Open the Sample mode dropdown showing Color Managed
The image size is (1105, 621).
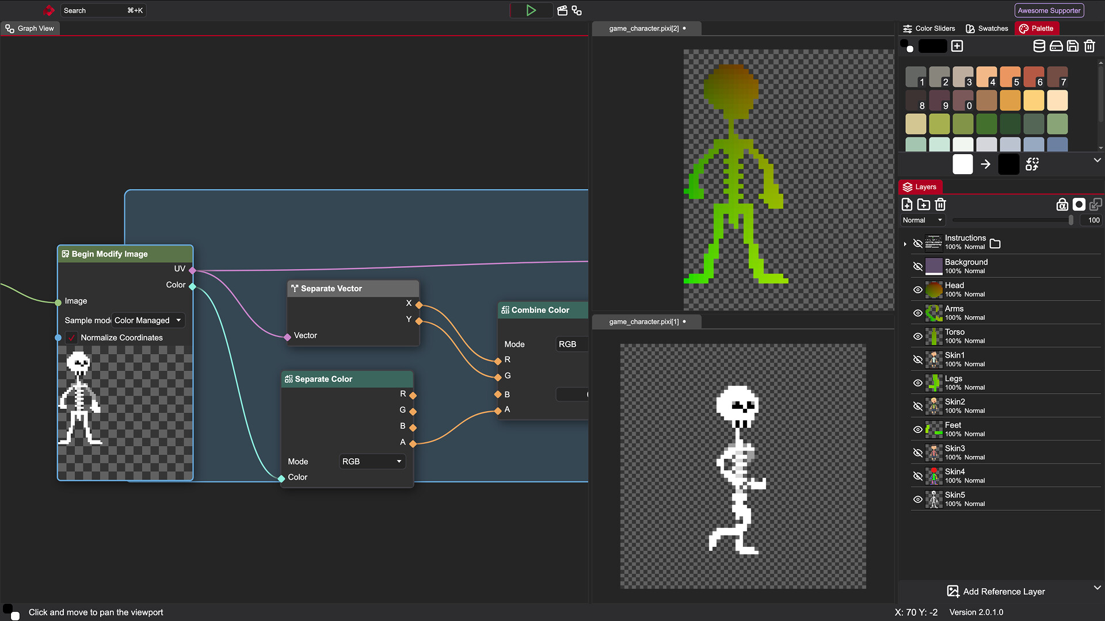coord(147,320)
